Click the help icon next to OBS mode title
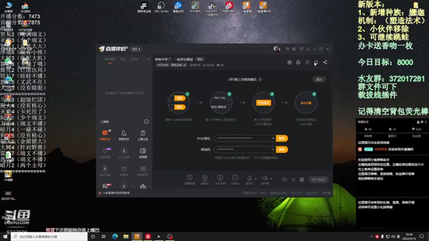The height and width of the screenshot is (241, 429). point(260,79)
